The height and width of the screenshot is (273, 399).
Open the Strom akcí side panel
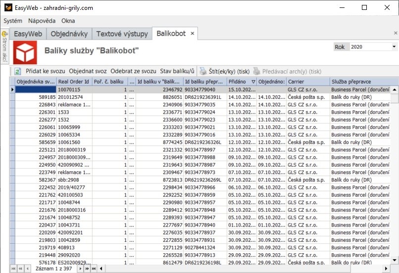pyautogui.click(x=4, y=46)
